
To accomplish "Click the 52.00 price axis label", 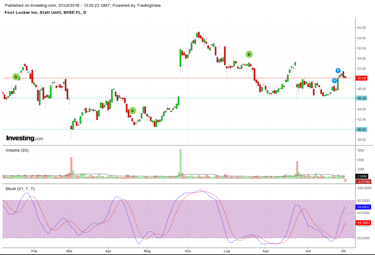I will (361, 69).
